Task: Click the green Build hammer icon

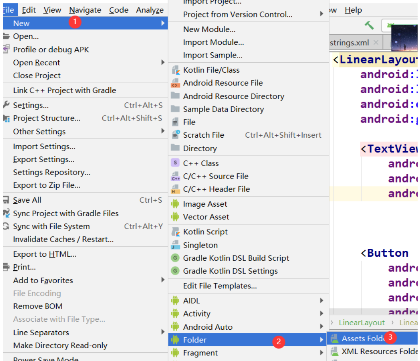Action: pyautogui.click(x=368, y=25)
